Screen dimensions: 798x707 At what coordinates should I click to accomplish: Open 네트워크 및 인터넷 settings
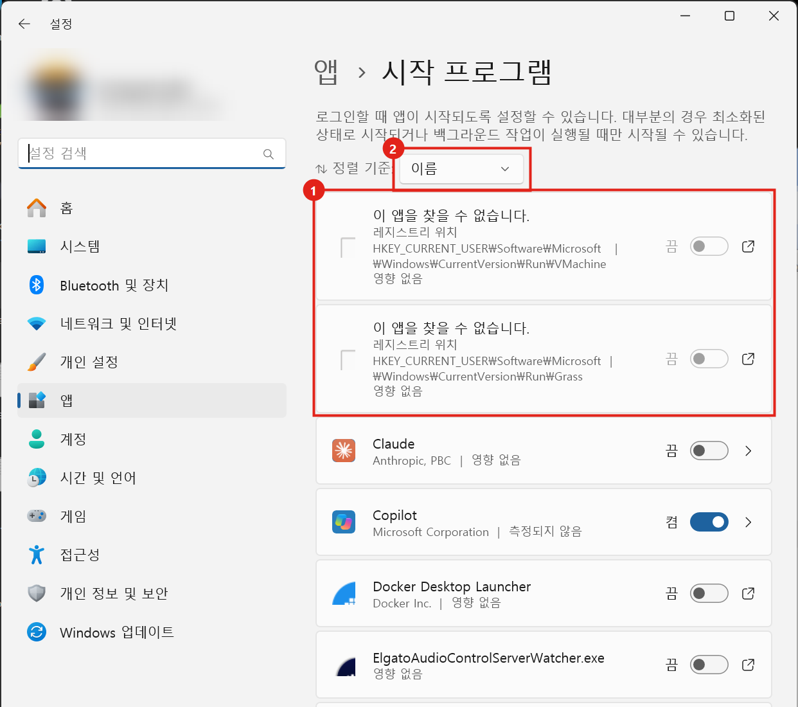pos(152,323)
